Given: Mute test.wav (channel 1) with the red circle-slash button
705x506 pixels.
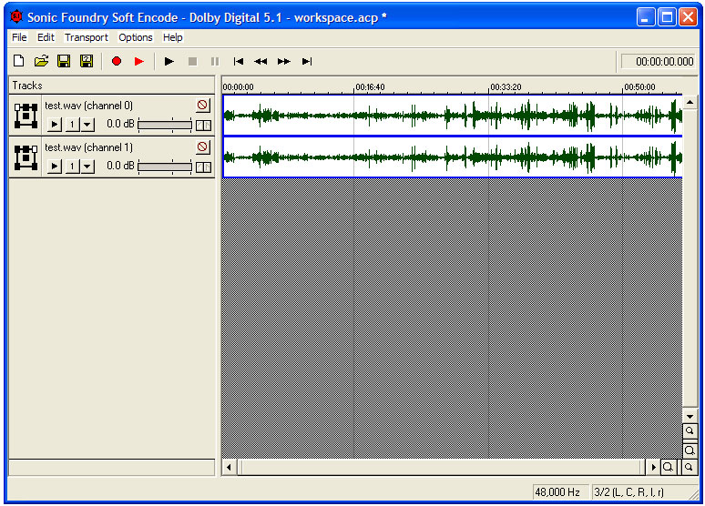Looking at the screenshot, I should point(202,147).
